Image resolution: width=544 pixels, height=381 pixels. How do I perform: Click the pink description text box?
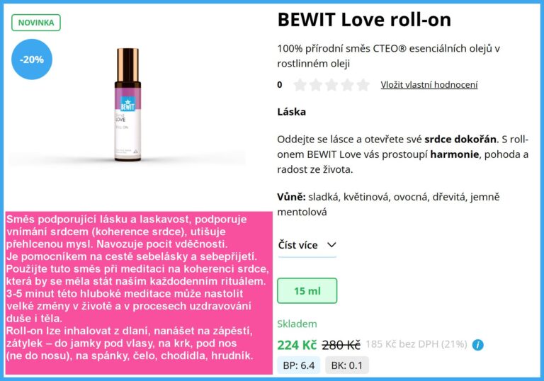click(x=139, y=293)
